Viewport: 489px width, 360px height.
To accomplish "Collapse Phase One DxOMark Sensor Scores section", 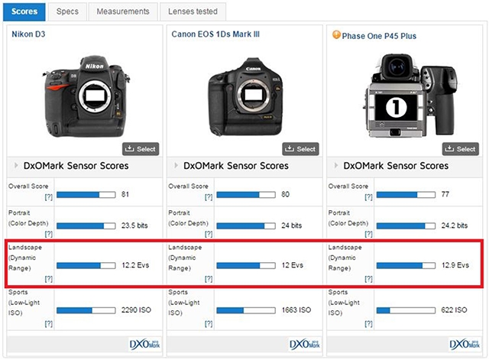I will click(x=335, y=166).
